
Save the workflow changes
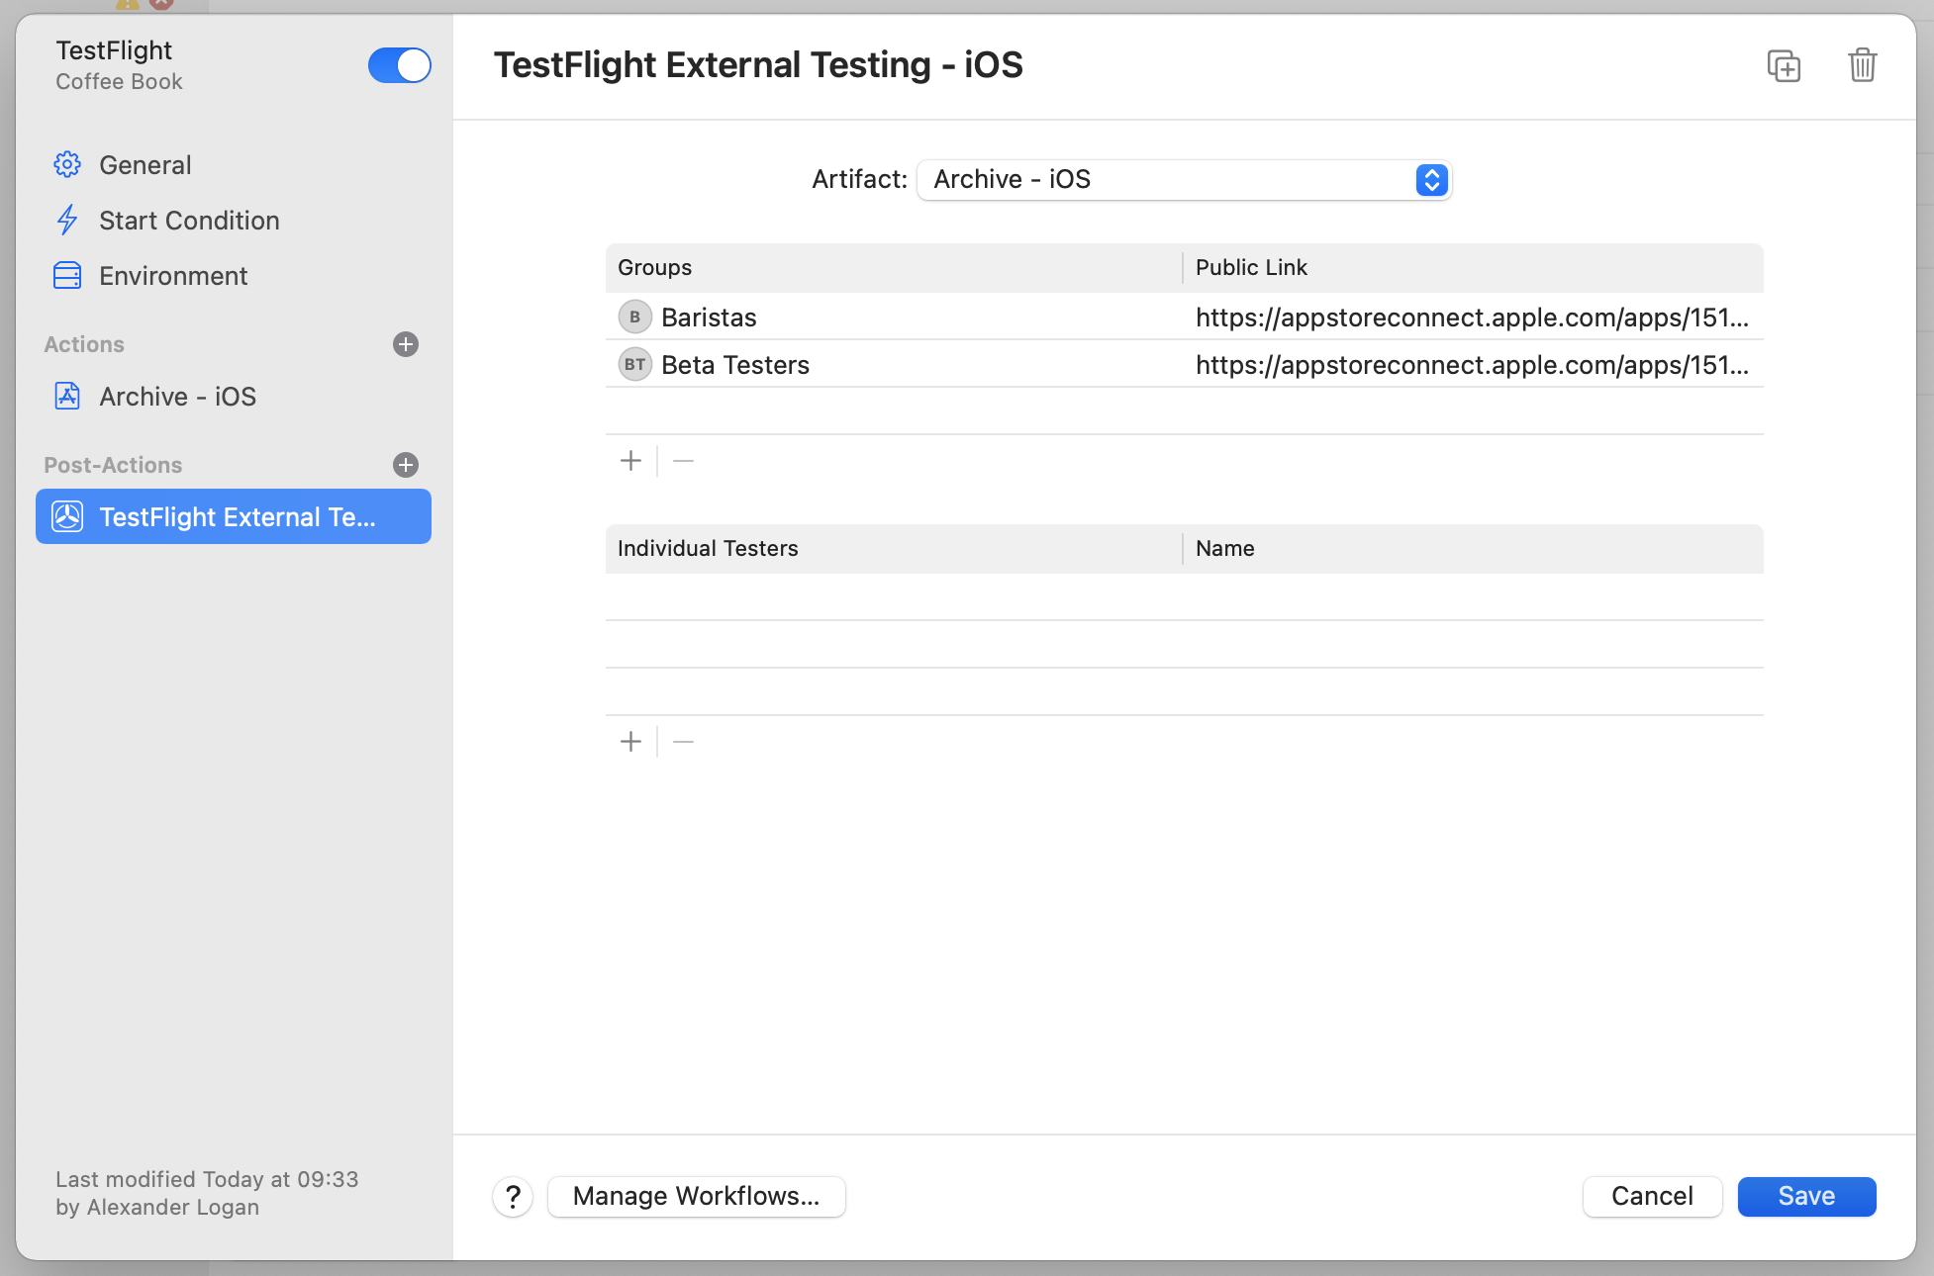(1806, 1197)
